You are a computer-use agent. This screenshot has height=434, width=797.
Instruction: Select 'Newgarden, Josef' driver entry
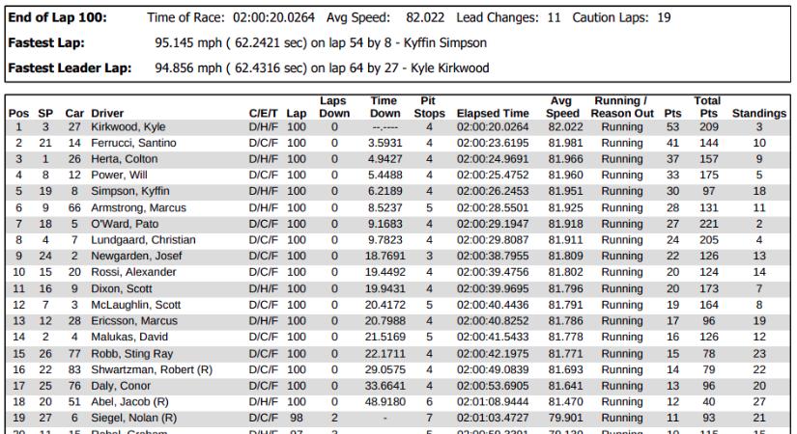(137, 257)
